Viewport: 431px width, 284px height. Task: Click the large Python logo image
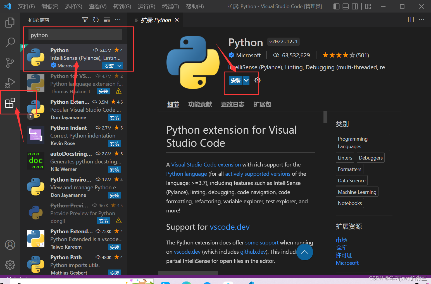pos(193,62)
